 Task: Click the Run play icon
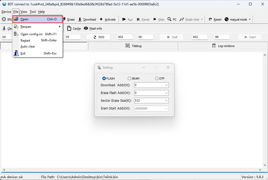124,19
